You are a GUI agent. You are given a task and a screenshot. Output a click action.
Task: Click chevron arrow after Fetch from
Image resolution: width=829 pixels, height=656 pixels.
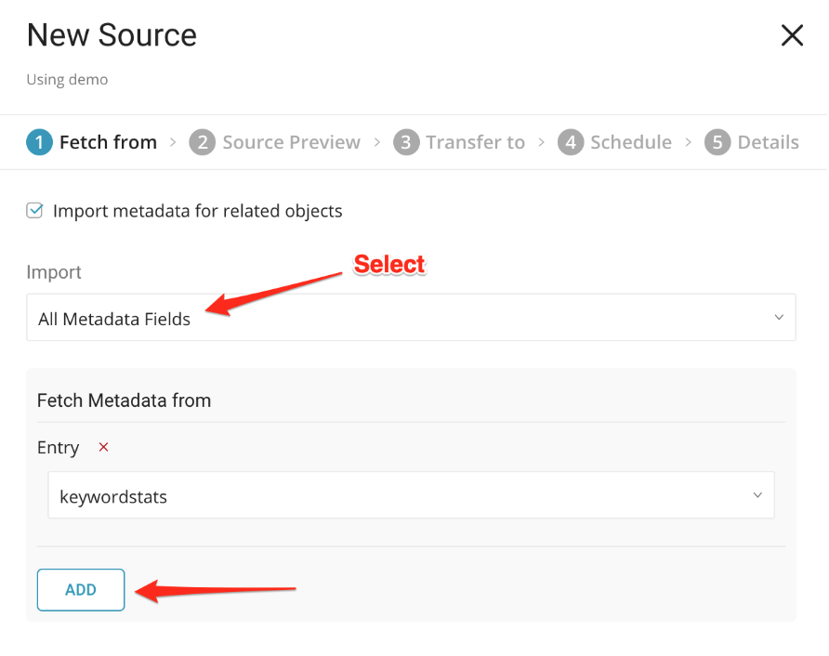[173, 142]
